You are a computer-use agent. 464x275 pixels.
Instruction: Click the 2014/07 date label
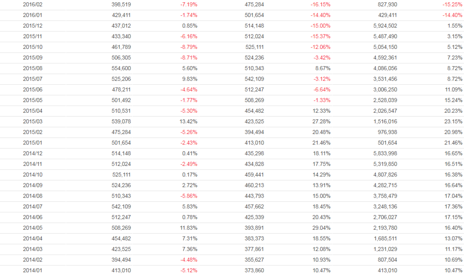click(x=33, y=207)
